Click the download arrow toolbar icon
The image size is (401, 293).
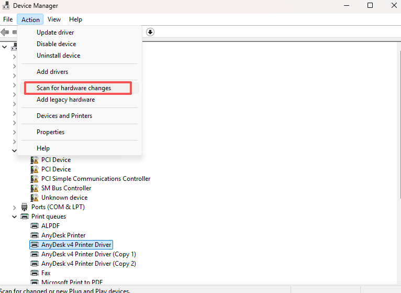click(150, 32)
